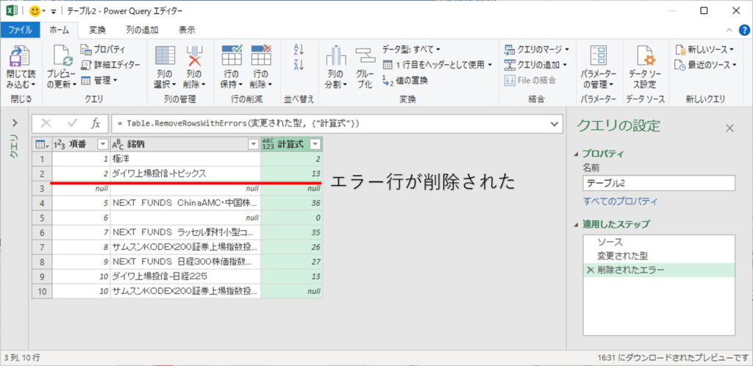Image resolution: width=753 pixels, height=366 pixels.
Task: Collapse the ribbon with the caret icon
Action: pyautogui.click(x=729, y=30)
